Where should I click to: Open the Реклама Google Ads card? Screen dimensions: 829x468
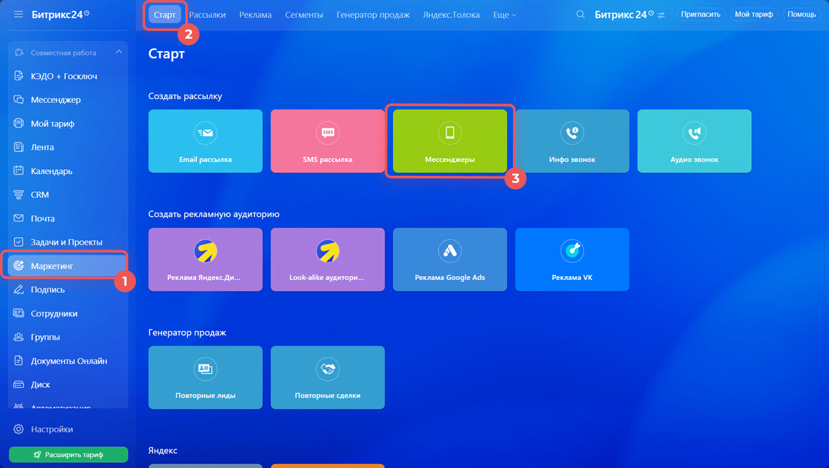(450, 259)
